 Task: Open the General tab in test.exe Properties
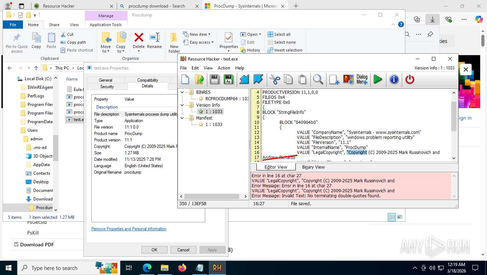tap(106, 80)
